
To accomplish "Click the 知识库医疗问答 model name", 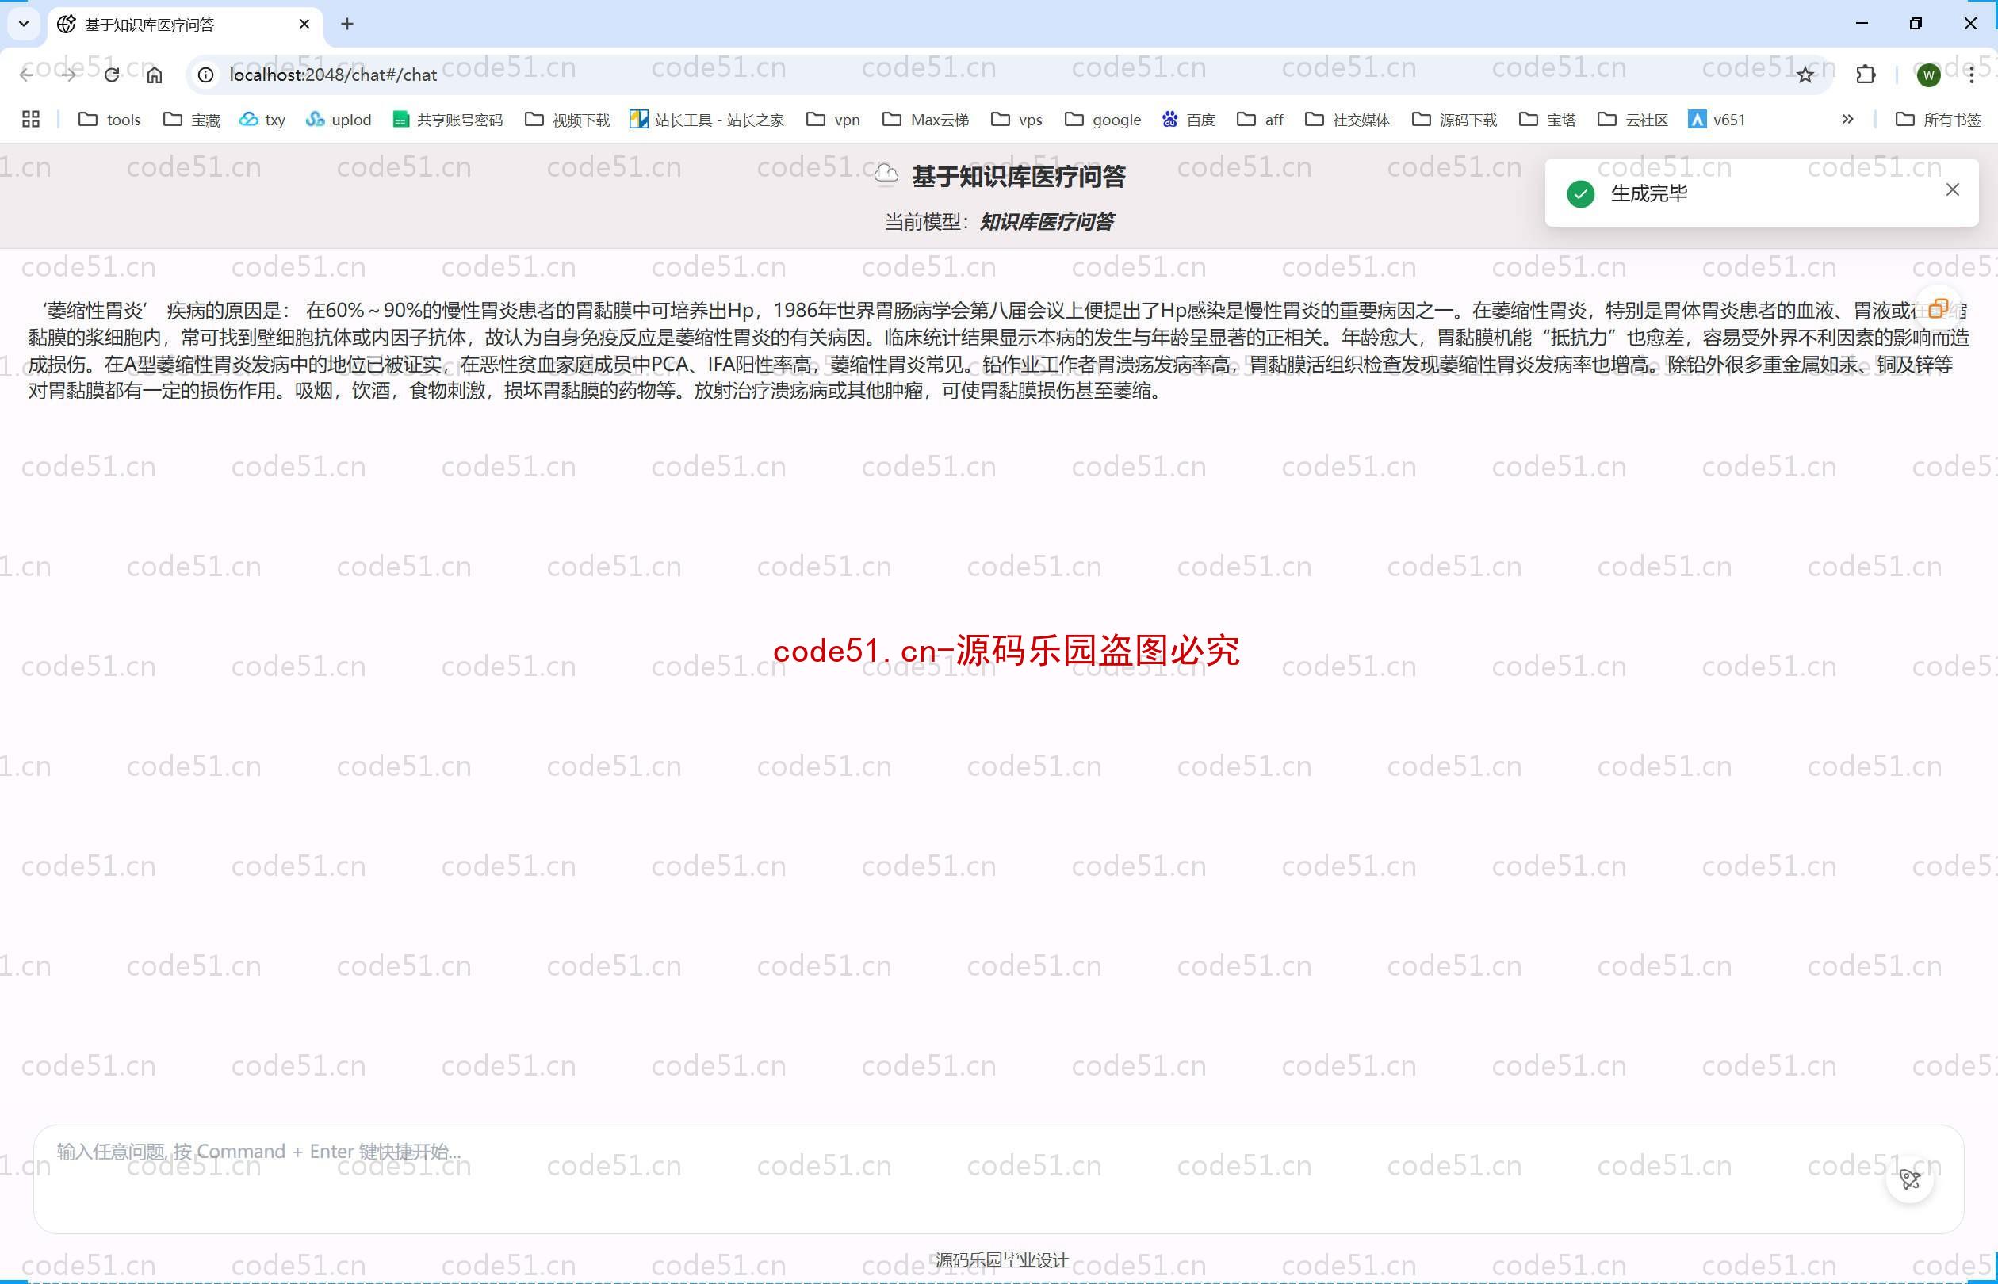I will click(x=1047, y=222).
